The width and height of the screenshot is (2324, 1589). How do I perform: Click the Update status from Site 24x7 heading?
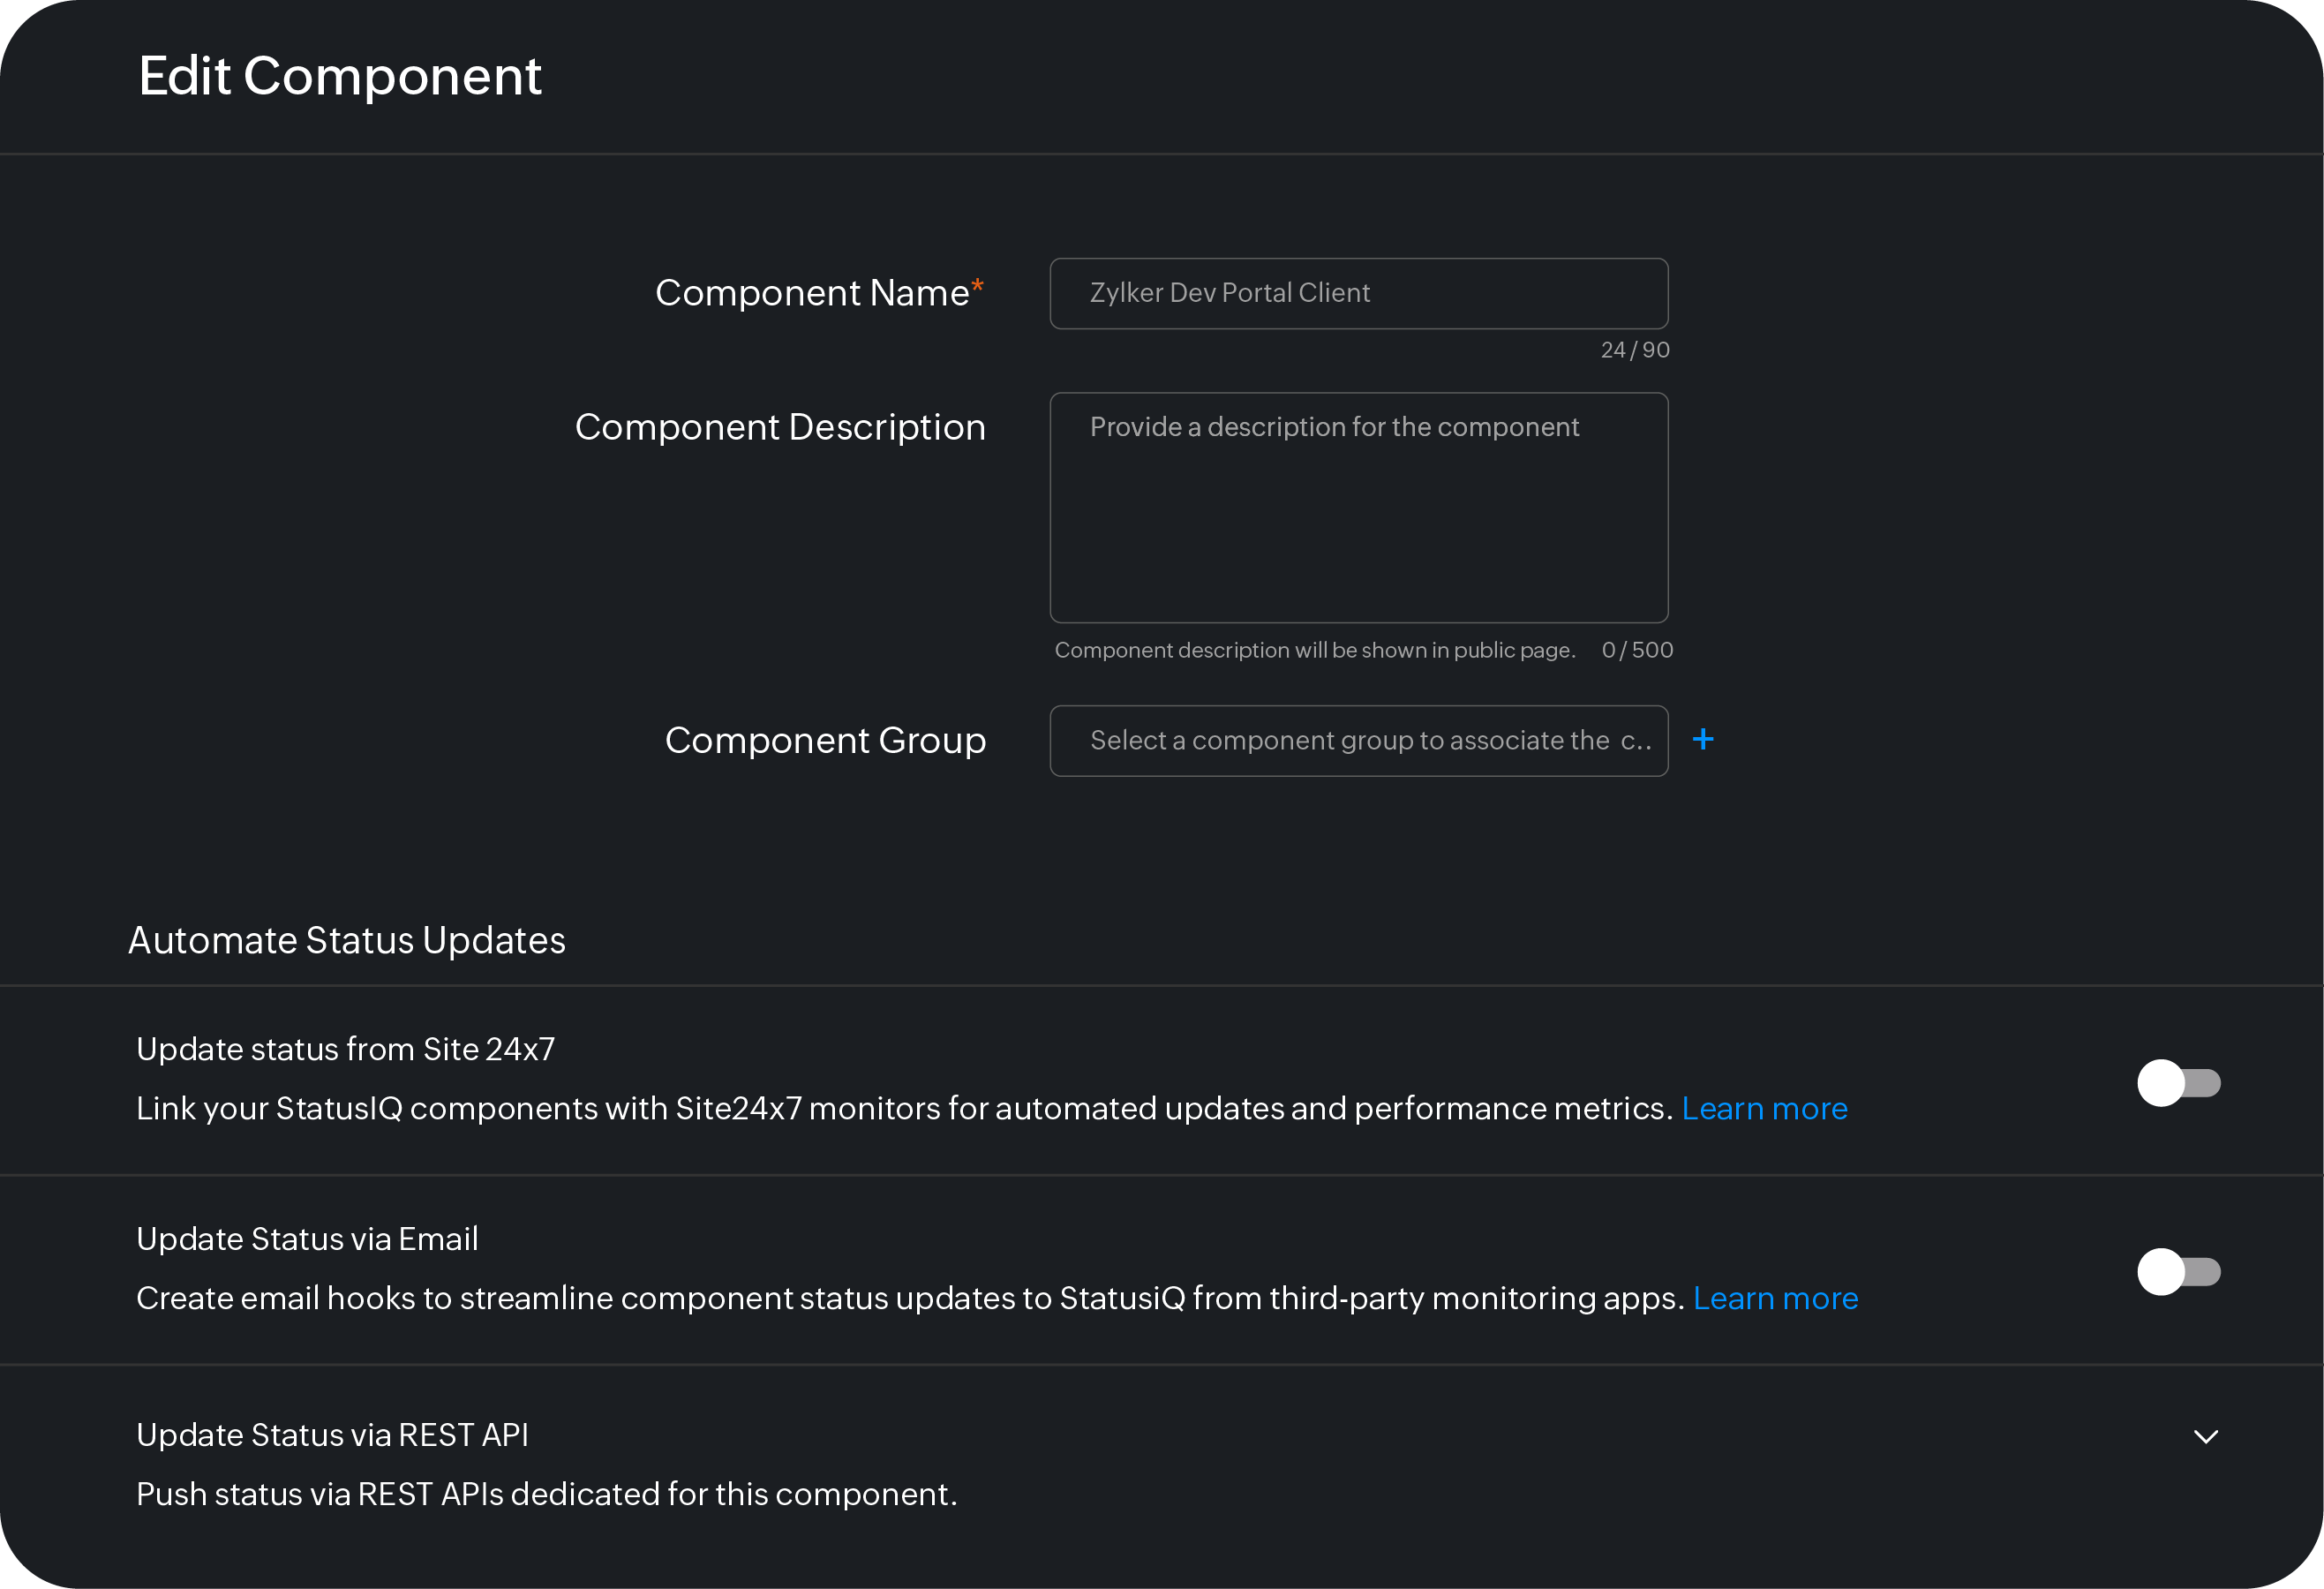345,1048
